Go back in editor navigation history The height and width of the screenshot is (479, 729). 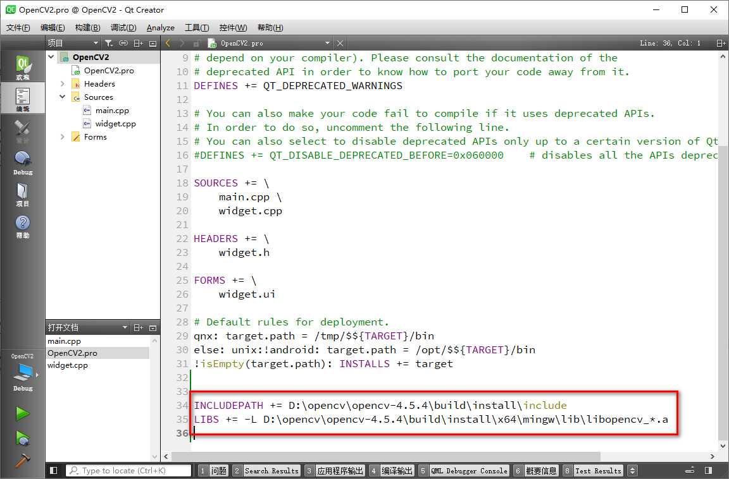168,43
